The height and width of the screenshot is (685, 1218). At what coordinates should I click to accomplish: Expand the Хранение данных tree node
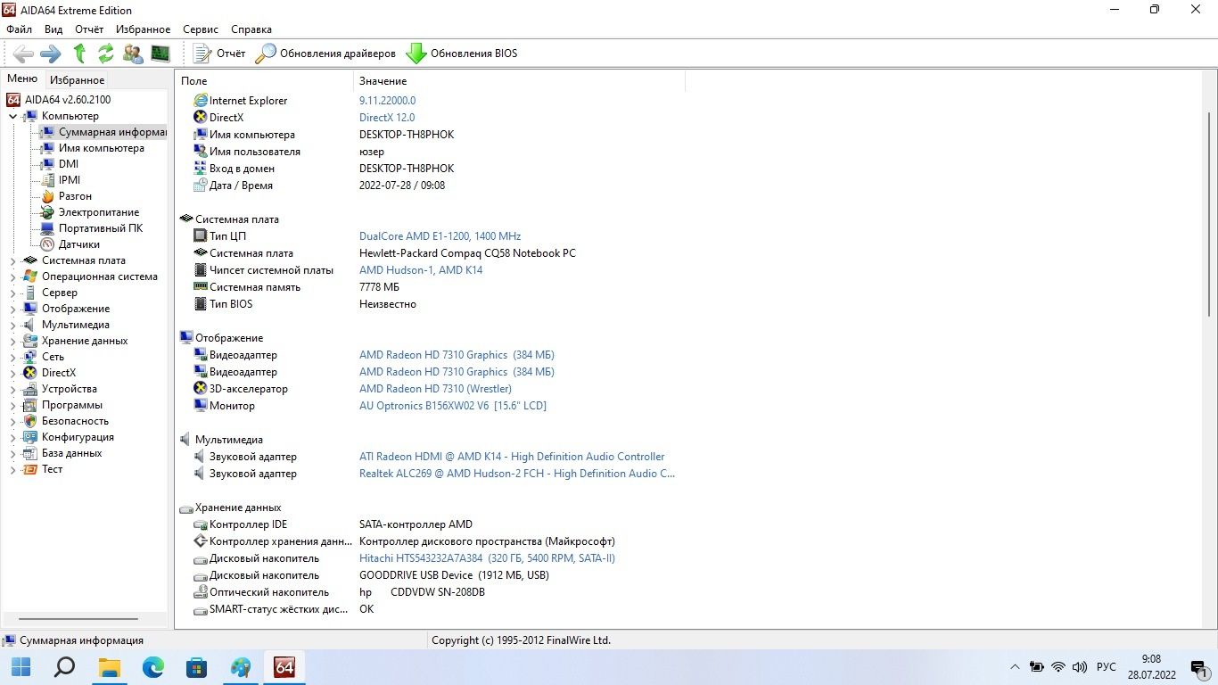point(12,341)
